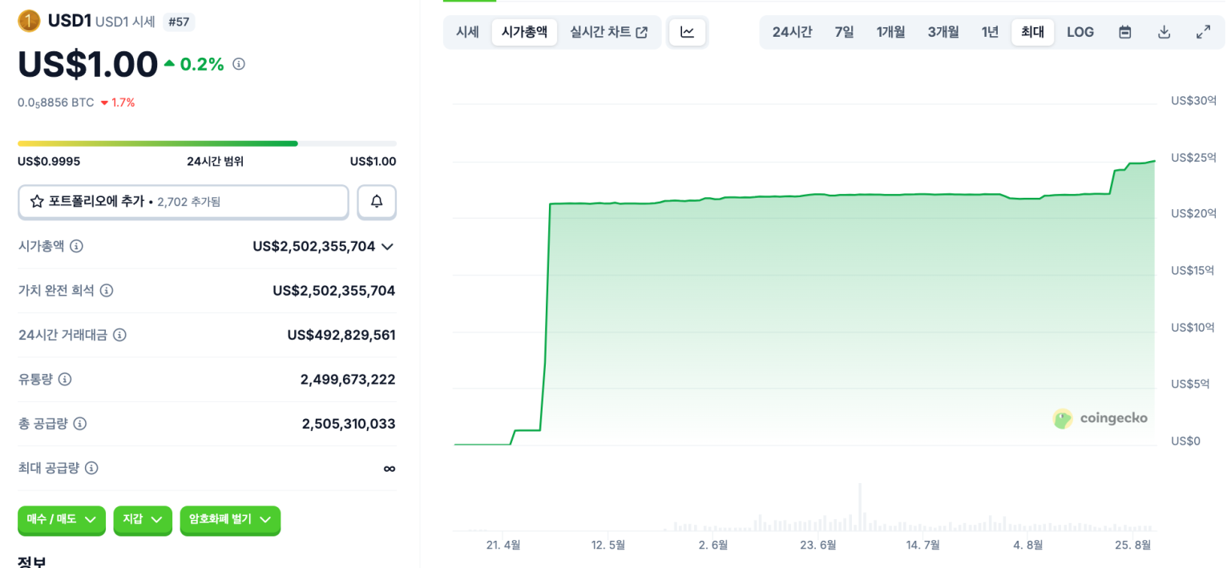Click the info icon beside 시가총액
This screenshot has width=1231, height=568.
click(x=76, y=246)
